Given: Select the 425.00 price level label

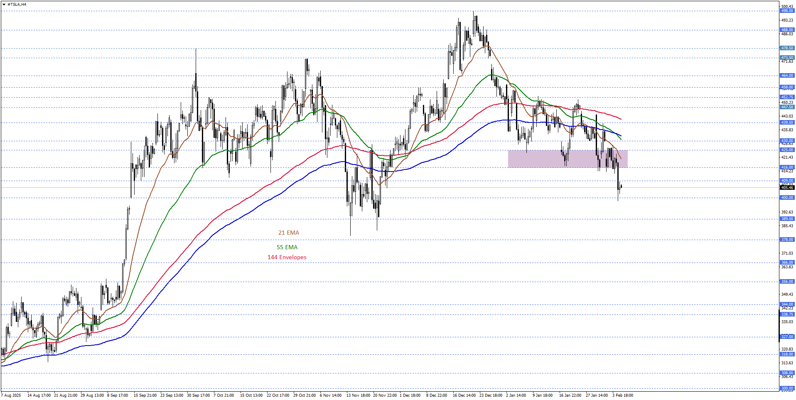Looking at the screenshot, I should pos(787,150).
